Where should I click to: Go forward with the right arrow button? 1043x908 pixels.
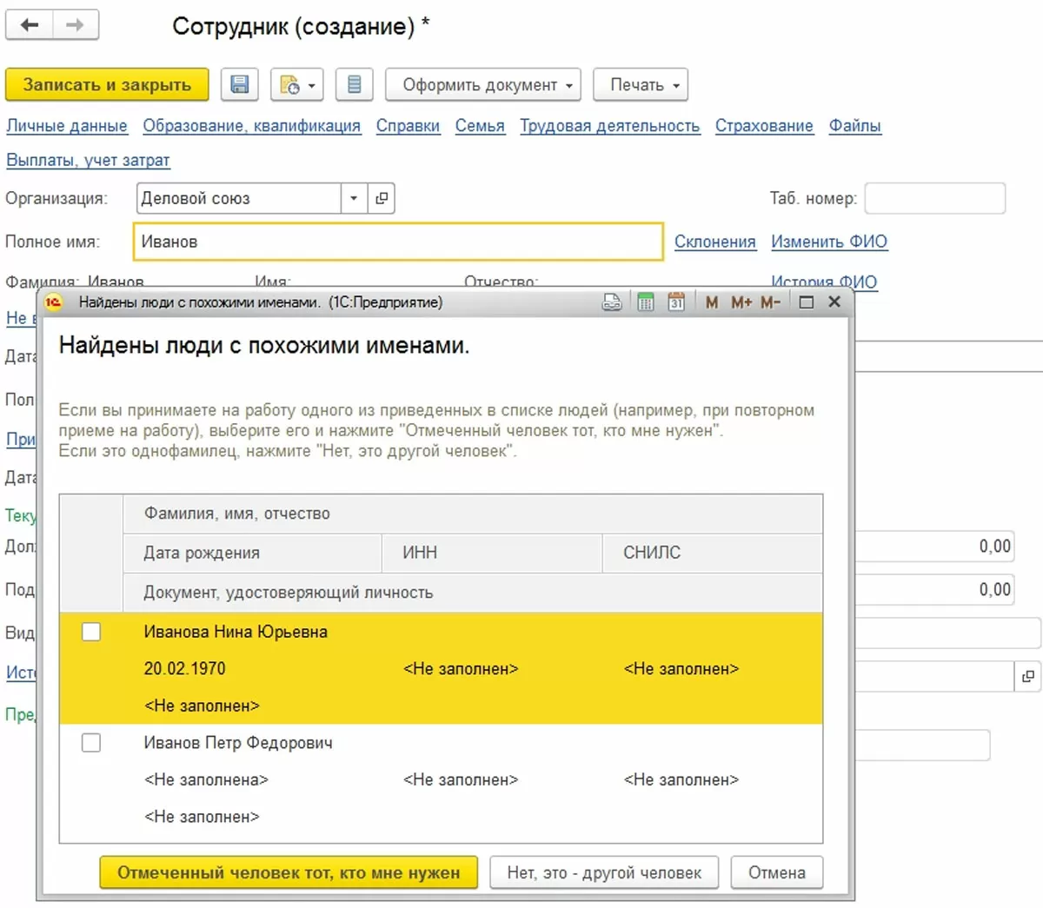tap(76, 25)
